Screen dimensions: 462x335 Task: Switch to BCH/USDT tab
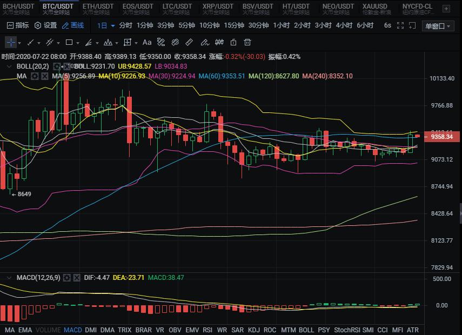[18, 9]
